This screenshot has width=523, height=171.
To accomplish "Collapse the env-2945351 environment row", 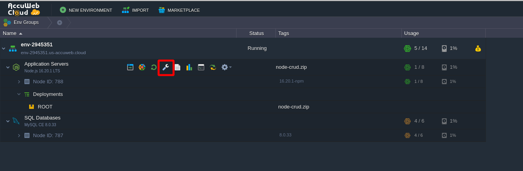I will click(4, 48).
